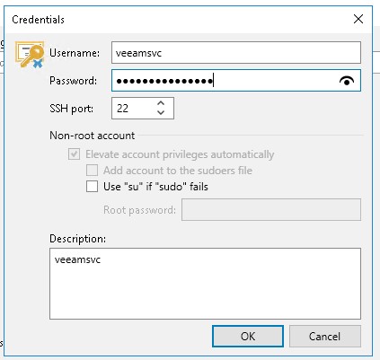Viewport: 380px width, 360px height.
Task: Enable Add account to the sudoers file
Action: coord(92,171)
